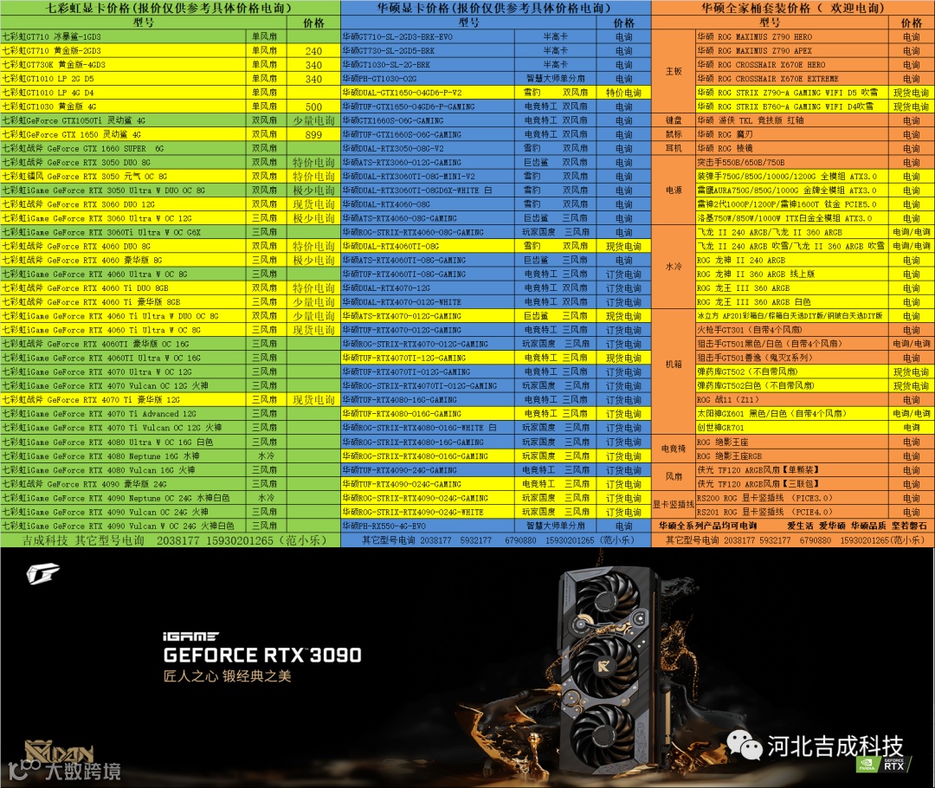Select row '华硕ROG-STRIX-RTX4080-O16G-WHITE 白'
Image resolution: width=935 pixels, height=788 pixels.
click(x=495, y=428)
